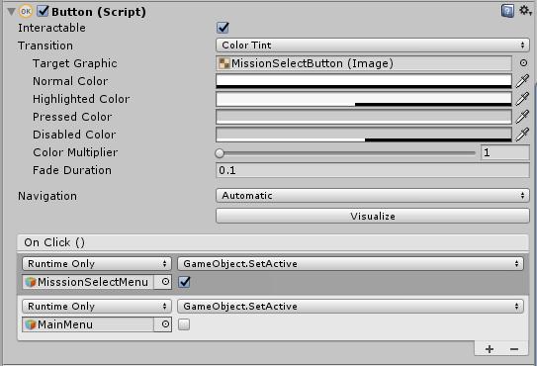Pick Pressed Color with the eyedropper
This screenshot has height=366, width=537.
click(522, 117)
